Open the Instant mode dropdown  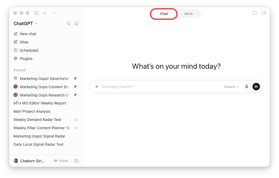(232, 87)
